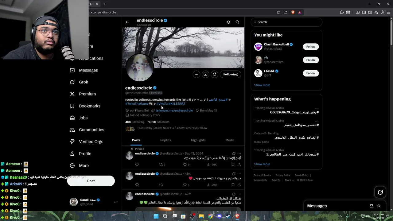
Task: Click the Post button
Action: 91,181
